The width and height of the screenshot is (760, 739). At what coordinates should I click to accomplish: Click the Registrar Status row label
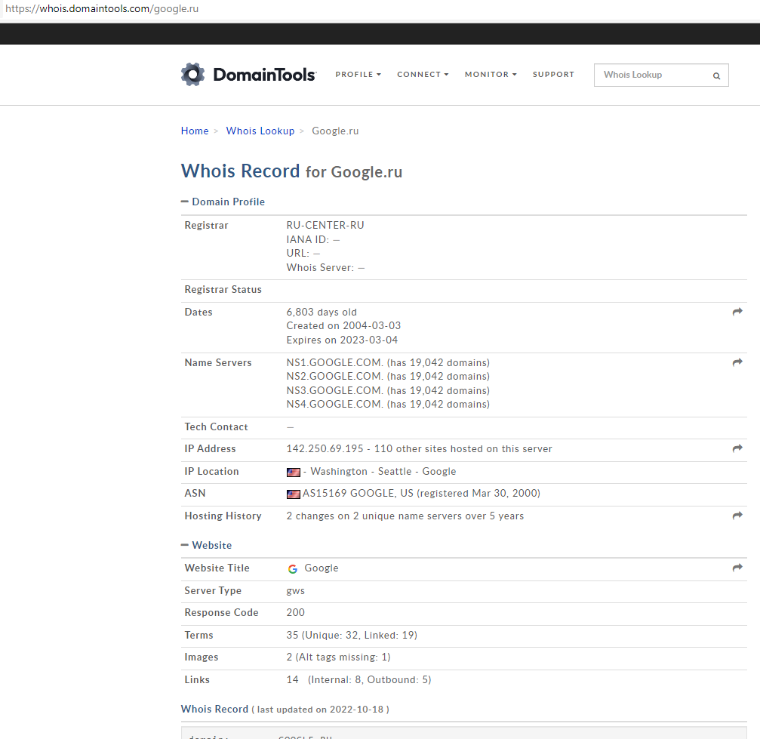223,290
